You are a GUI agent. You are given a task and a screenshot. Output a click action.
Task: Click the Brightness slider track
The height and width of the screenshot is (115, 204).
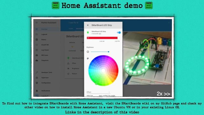(100, 52)
